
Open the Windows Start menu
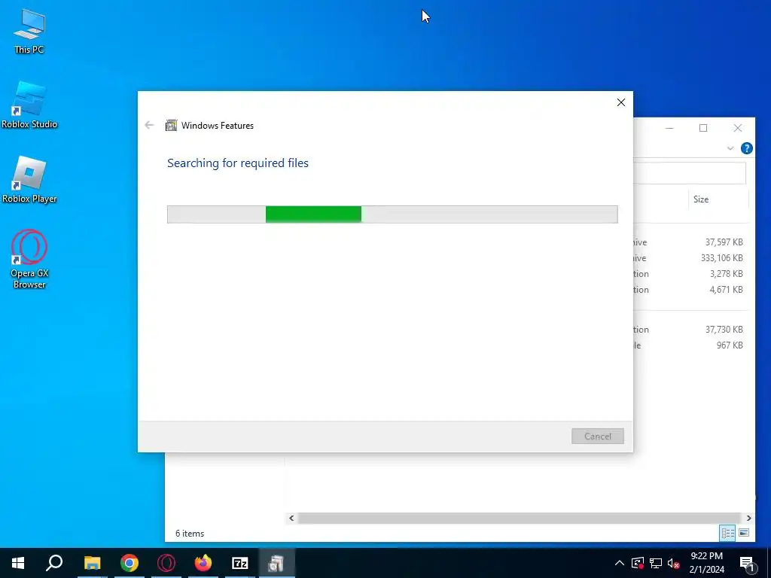pyautogui.click(x=18, y=563)
